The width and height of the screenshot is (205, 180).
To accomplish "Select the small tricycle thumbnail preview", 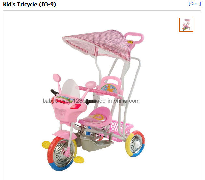I will coord(186,25).
